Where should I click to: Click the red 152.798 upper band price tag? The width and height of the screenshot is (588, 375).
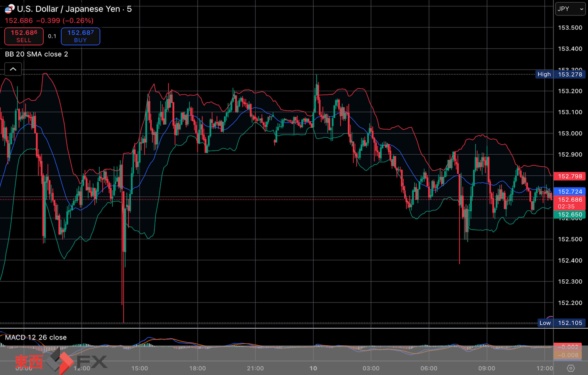569,176
